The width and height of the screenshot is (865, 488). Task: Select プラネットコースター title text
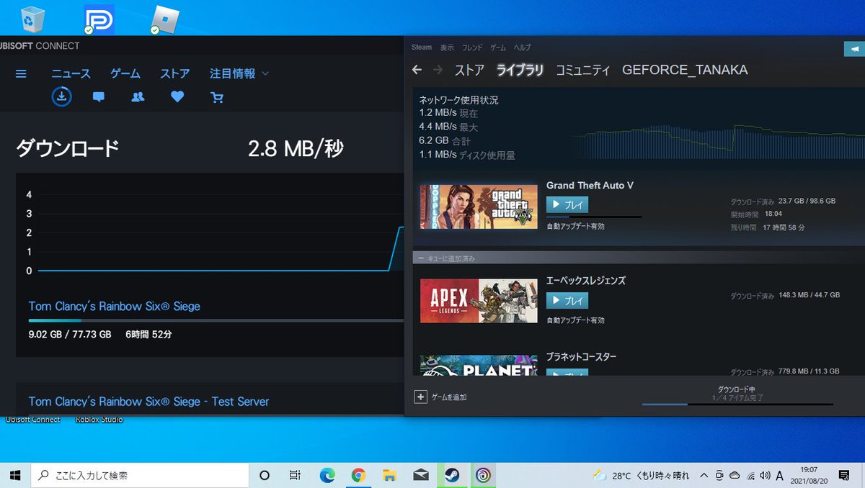[x=581, y=357]
